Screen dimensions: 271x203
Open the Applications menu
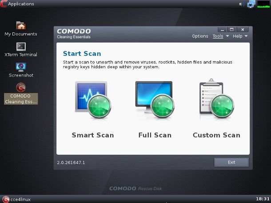[x=21, y=4]
